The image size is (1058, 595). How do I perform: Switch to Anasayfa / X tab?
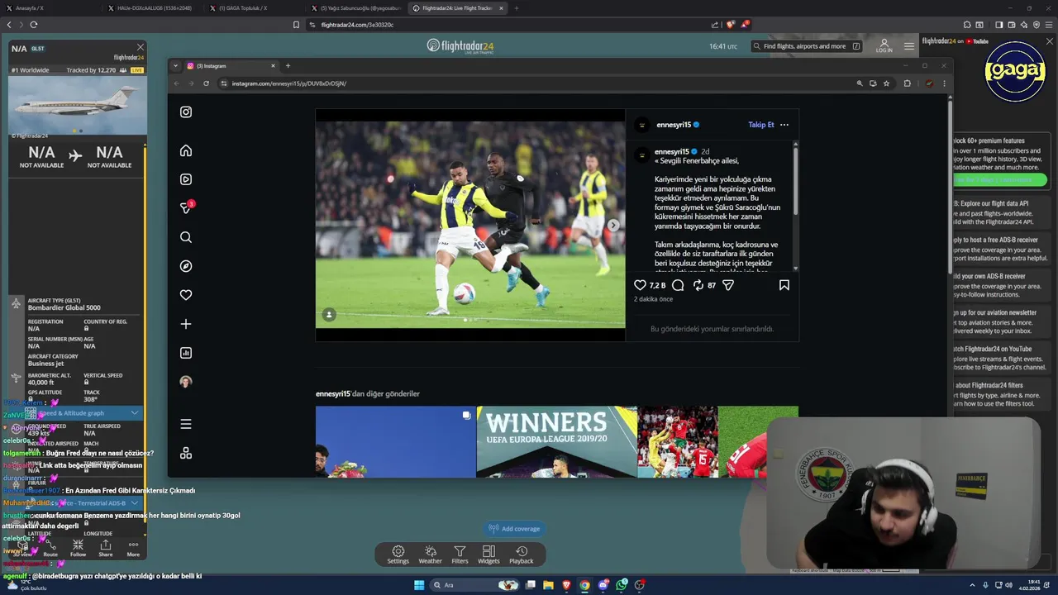[x=50, y=8]
